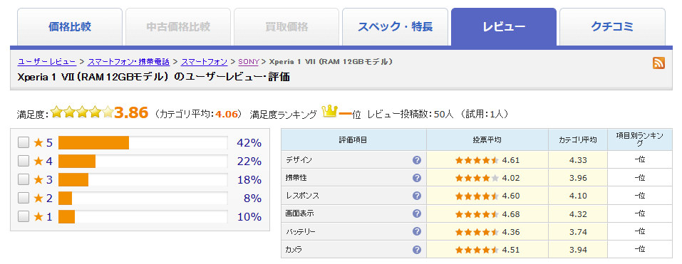Click help icon beside カメラ

point(417,250)
